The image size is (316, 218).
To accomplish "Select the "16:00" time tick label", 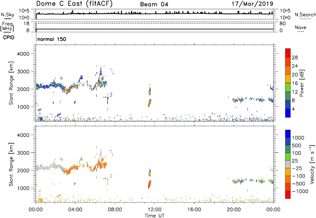I will coord(194,210).
